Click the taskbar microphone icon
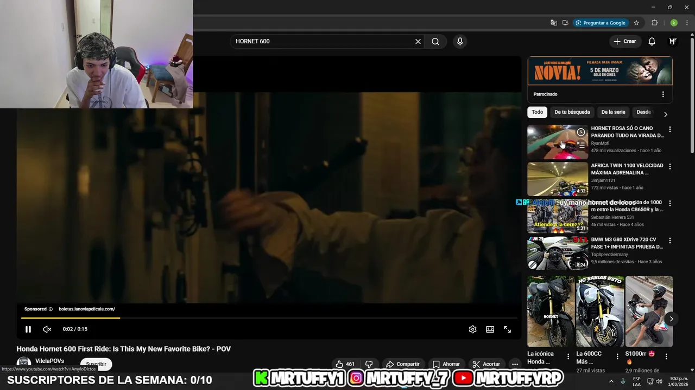This screenshot has width=695, height=390. click(623, 381)
